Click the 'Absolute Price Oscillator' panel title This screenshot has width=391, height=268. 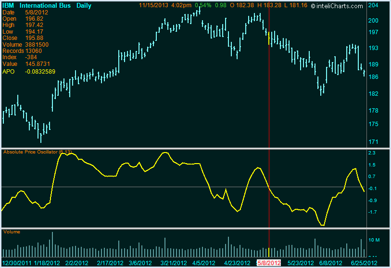(x=38, y=152)
